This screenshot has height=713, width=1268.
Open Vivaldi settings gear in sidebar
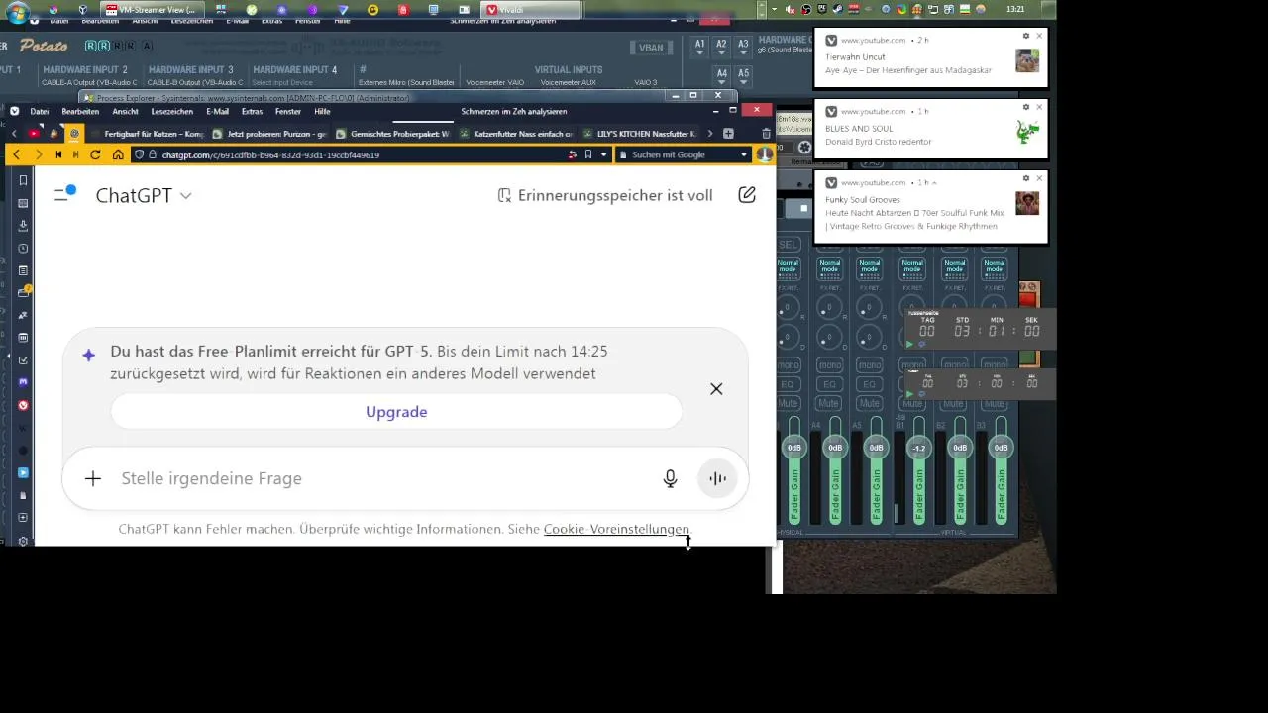coord(23,541)
